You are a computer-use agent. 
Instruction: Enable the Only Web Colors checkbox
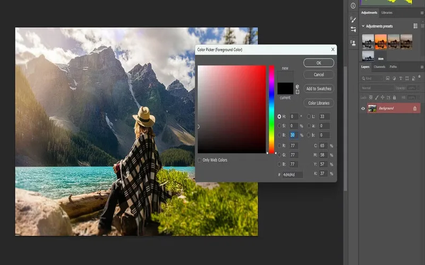pyautogui.click(x=200, y=160)
